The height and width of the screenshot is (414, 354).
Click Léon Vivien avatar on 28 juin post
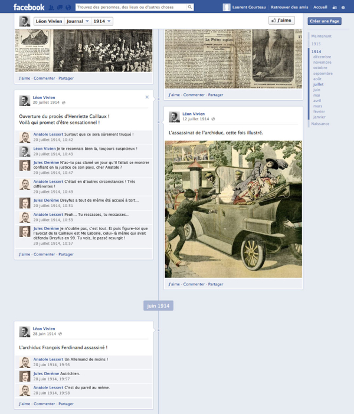pyautogui.click(x=25, y=332)
